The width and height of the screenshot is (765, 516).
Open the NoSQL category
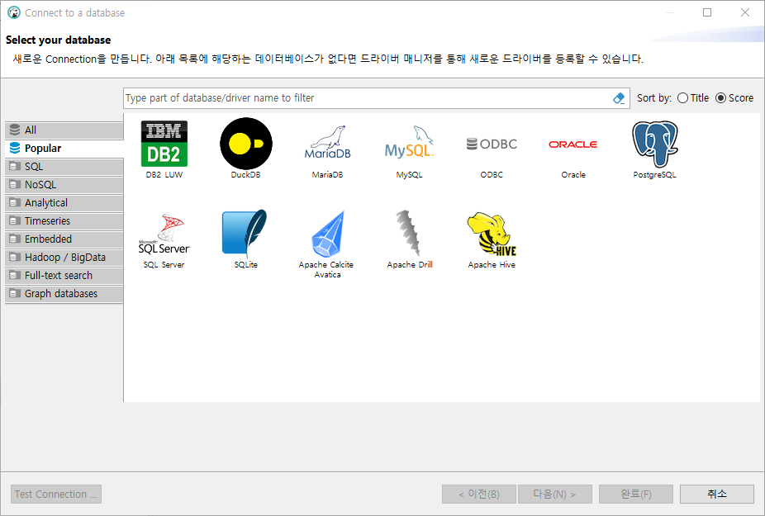[64, 185]
